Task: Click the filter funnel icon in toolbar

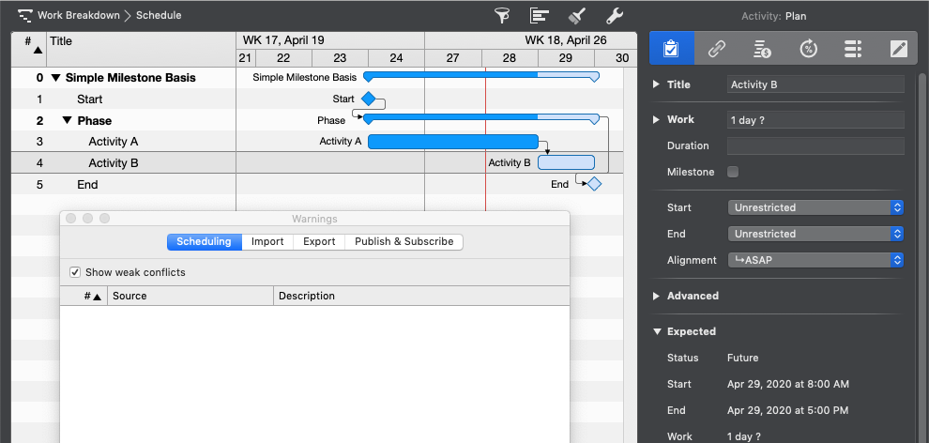Action: click(x=503, y=15)
